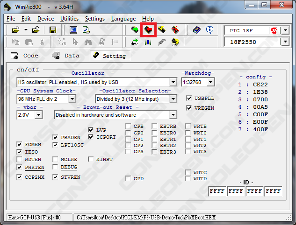The height and width of the screenshot is (225, 296).
Task: Open the Language menu
Action: (123, 19)
